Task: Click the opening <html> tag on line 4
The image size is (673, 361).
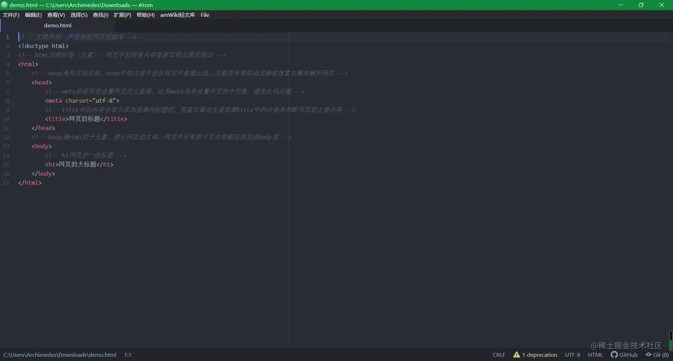Action: pyautogui.click(x=28, y=64)
